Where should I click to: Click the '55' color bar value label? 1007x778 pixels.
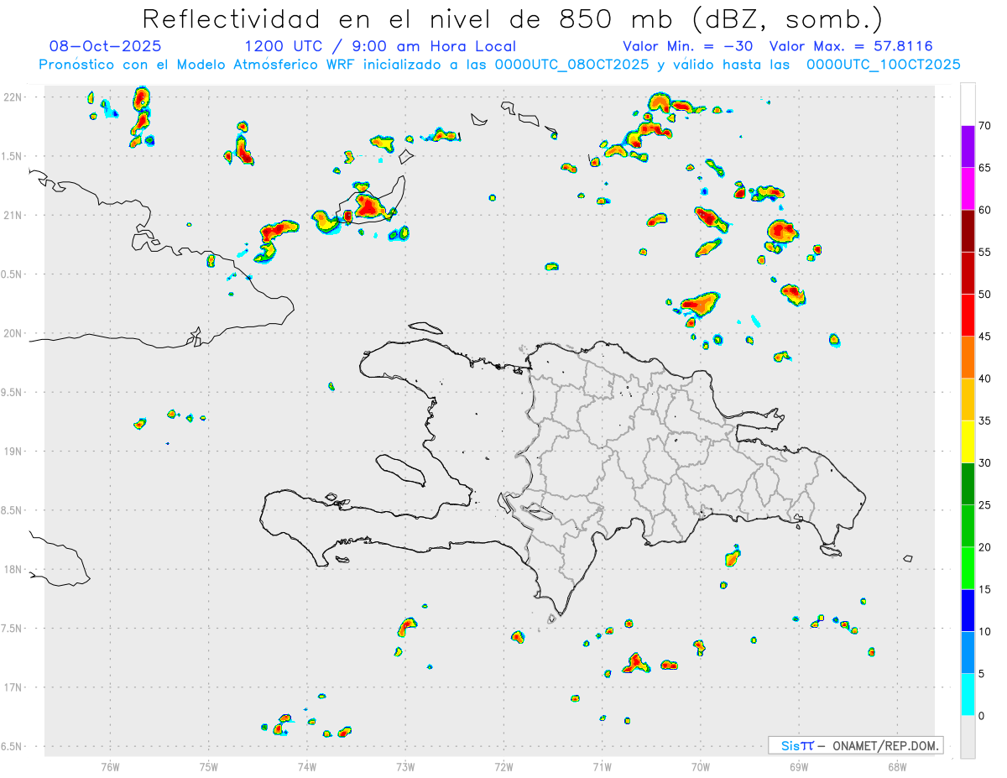pyautogui.click(x=985, y=253)
